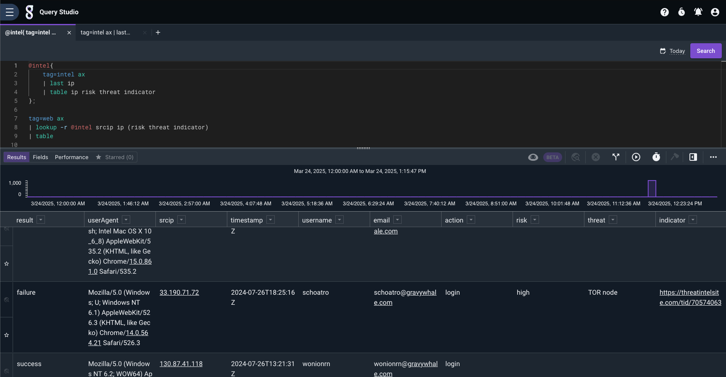Screen dimensions: 726x377
Task: Toggle the side panel collapse icon
Action: (x=693, y=157)
